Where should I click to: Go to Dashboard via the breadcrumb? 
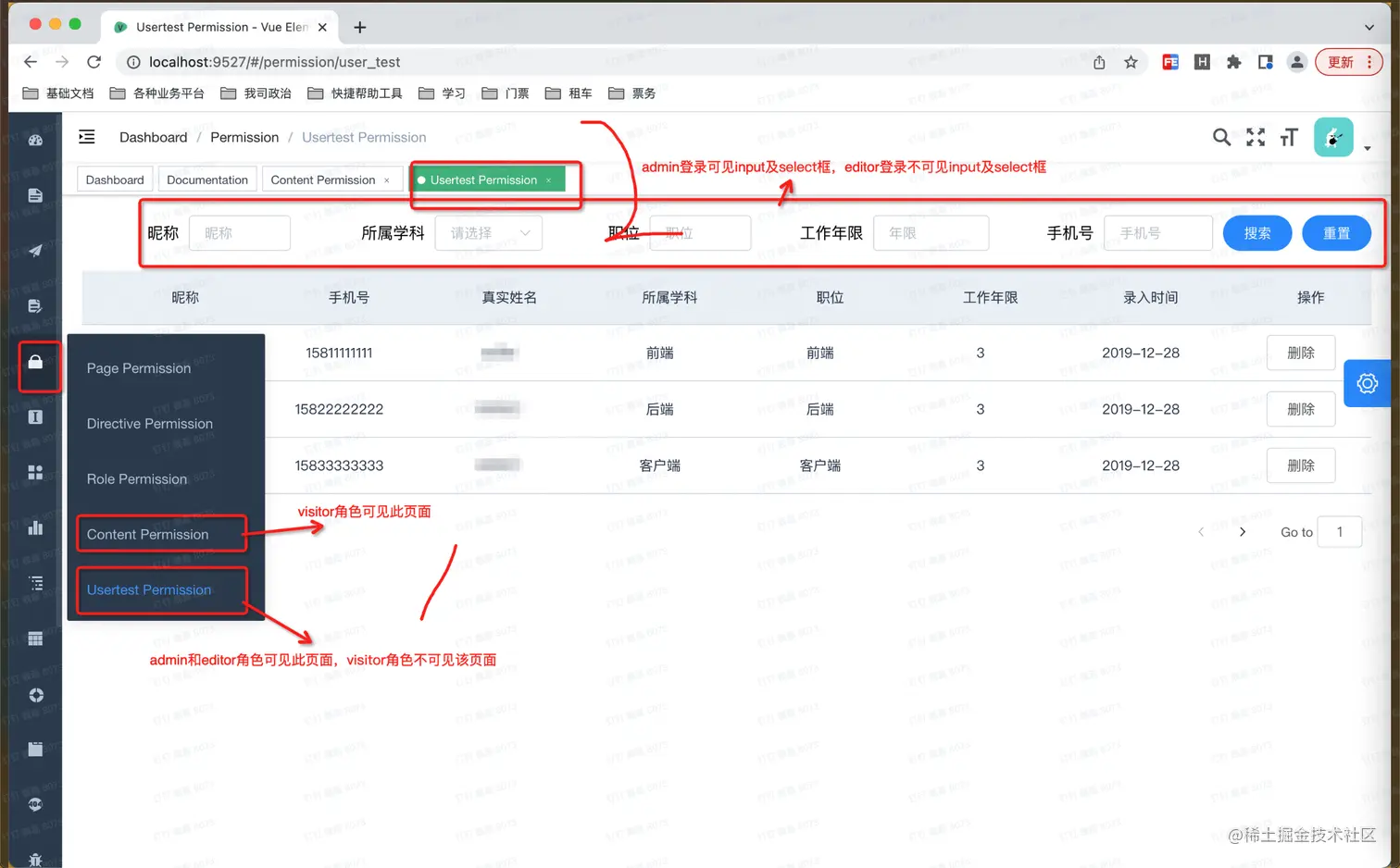click(x=154, y=137)
